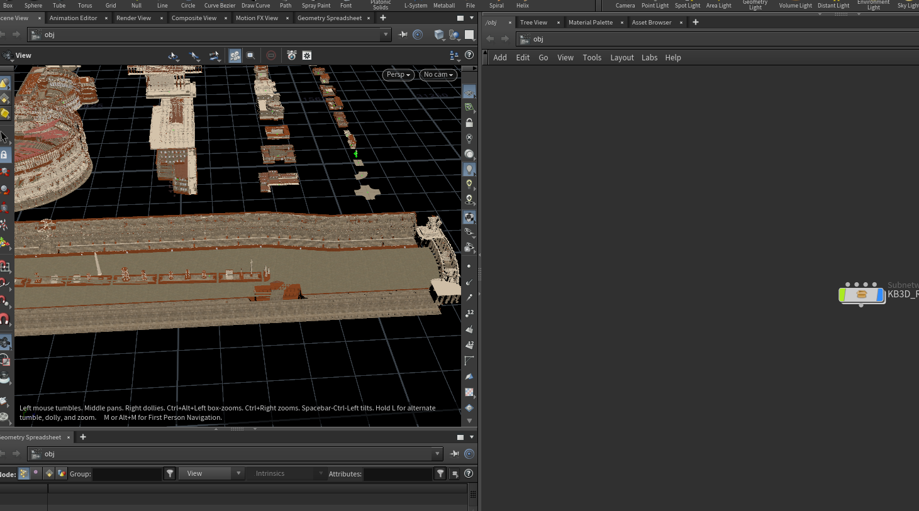The width and height of the screenshot is (919, 511).
Task: Click the render region icon in viewport toolbar
Action: pyautogui.click(x=250, y=55)
